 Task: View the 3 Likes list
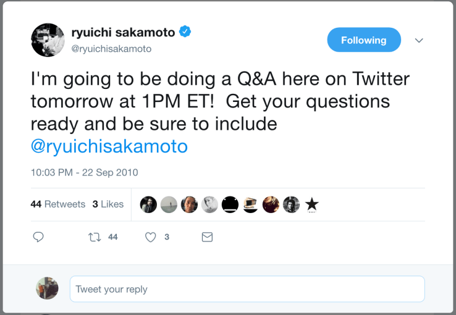(108, 204)
